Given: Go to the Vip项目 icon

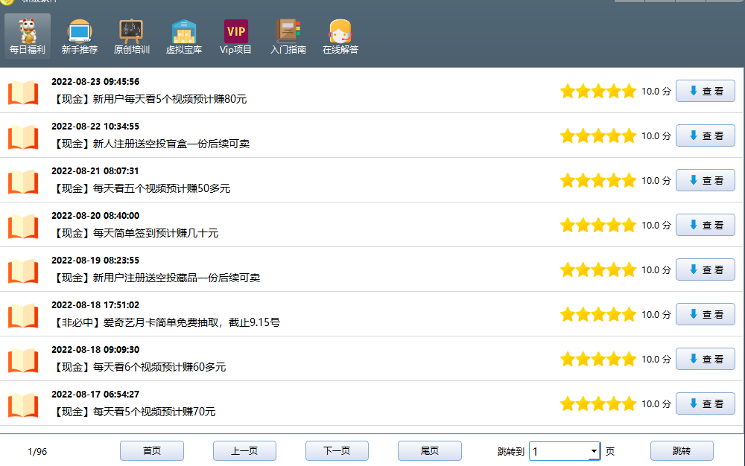Looking at the screenshot, I should click(x=235, y=31).
